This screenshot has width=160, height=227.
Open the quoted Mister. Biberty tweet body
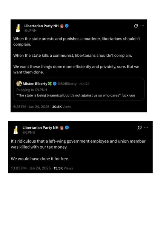click(76, 95)
